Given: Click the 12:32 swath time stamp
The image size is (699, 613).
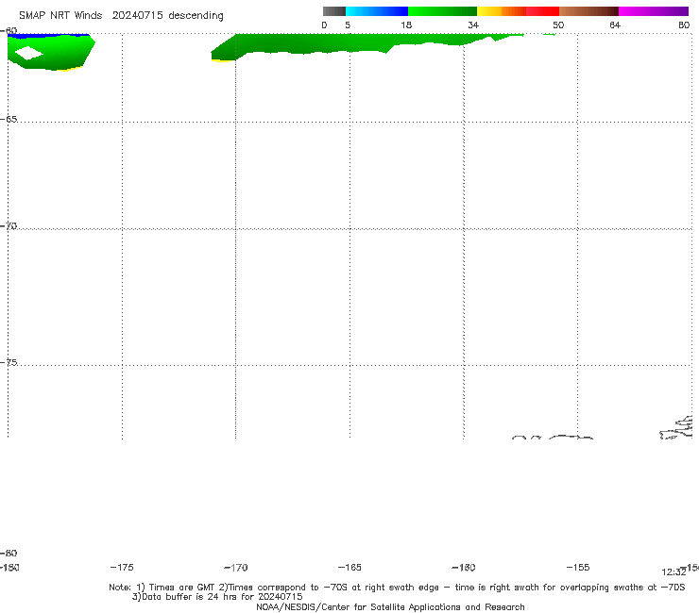Looking at the screenshot, I should point(673,572).
